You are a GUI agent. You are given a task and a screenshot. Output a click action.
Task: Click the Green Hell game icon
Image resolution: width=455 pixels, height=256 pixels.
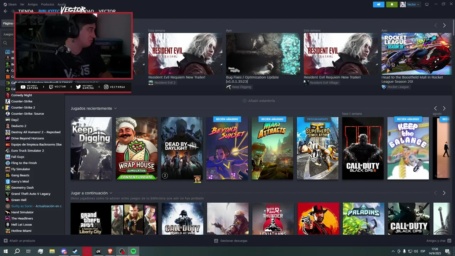pyautogui.click(x=8, y=200)
